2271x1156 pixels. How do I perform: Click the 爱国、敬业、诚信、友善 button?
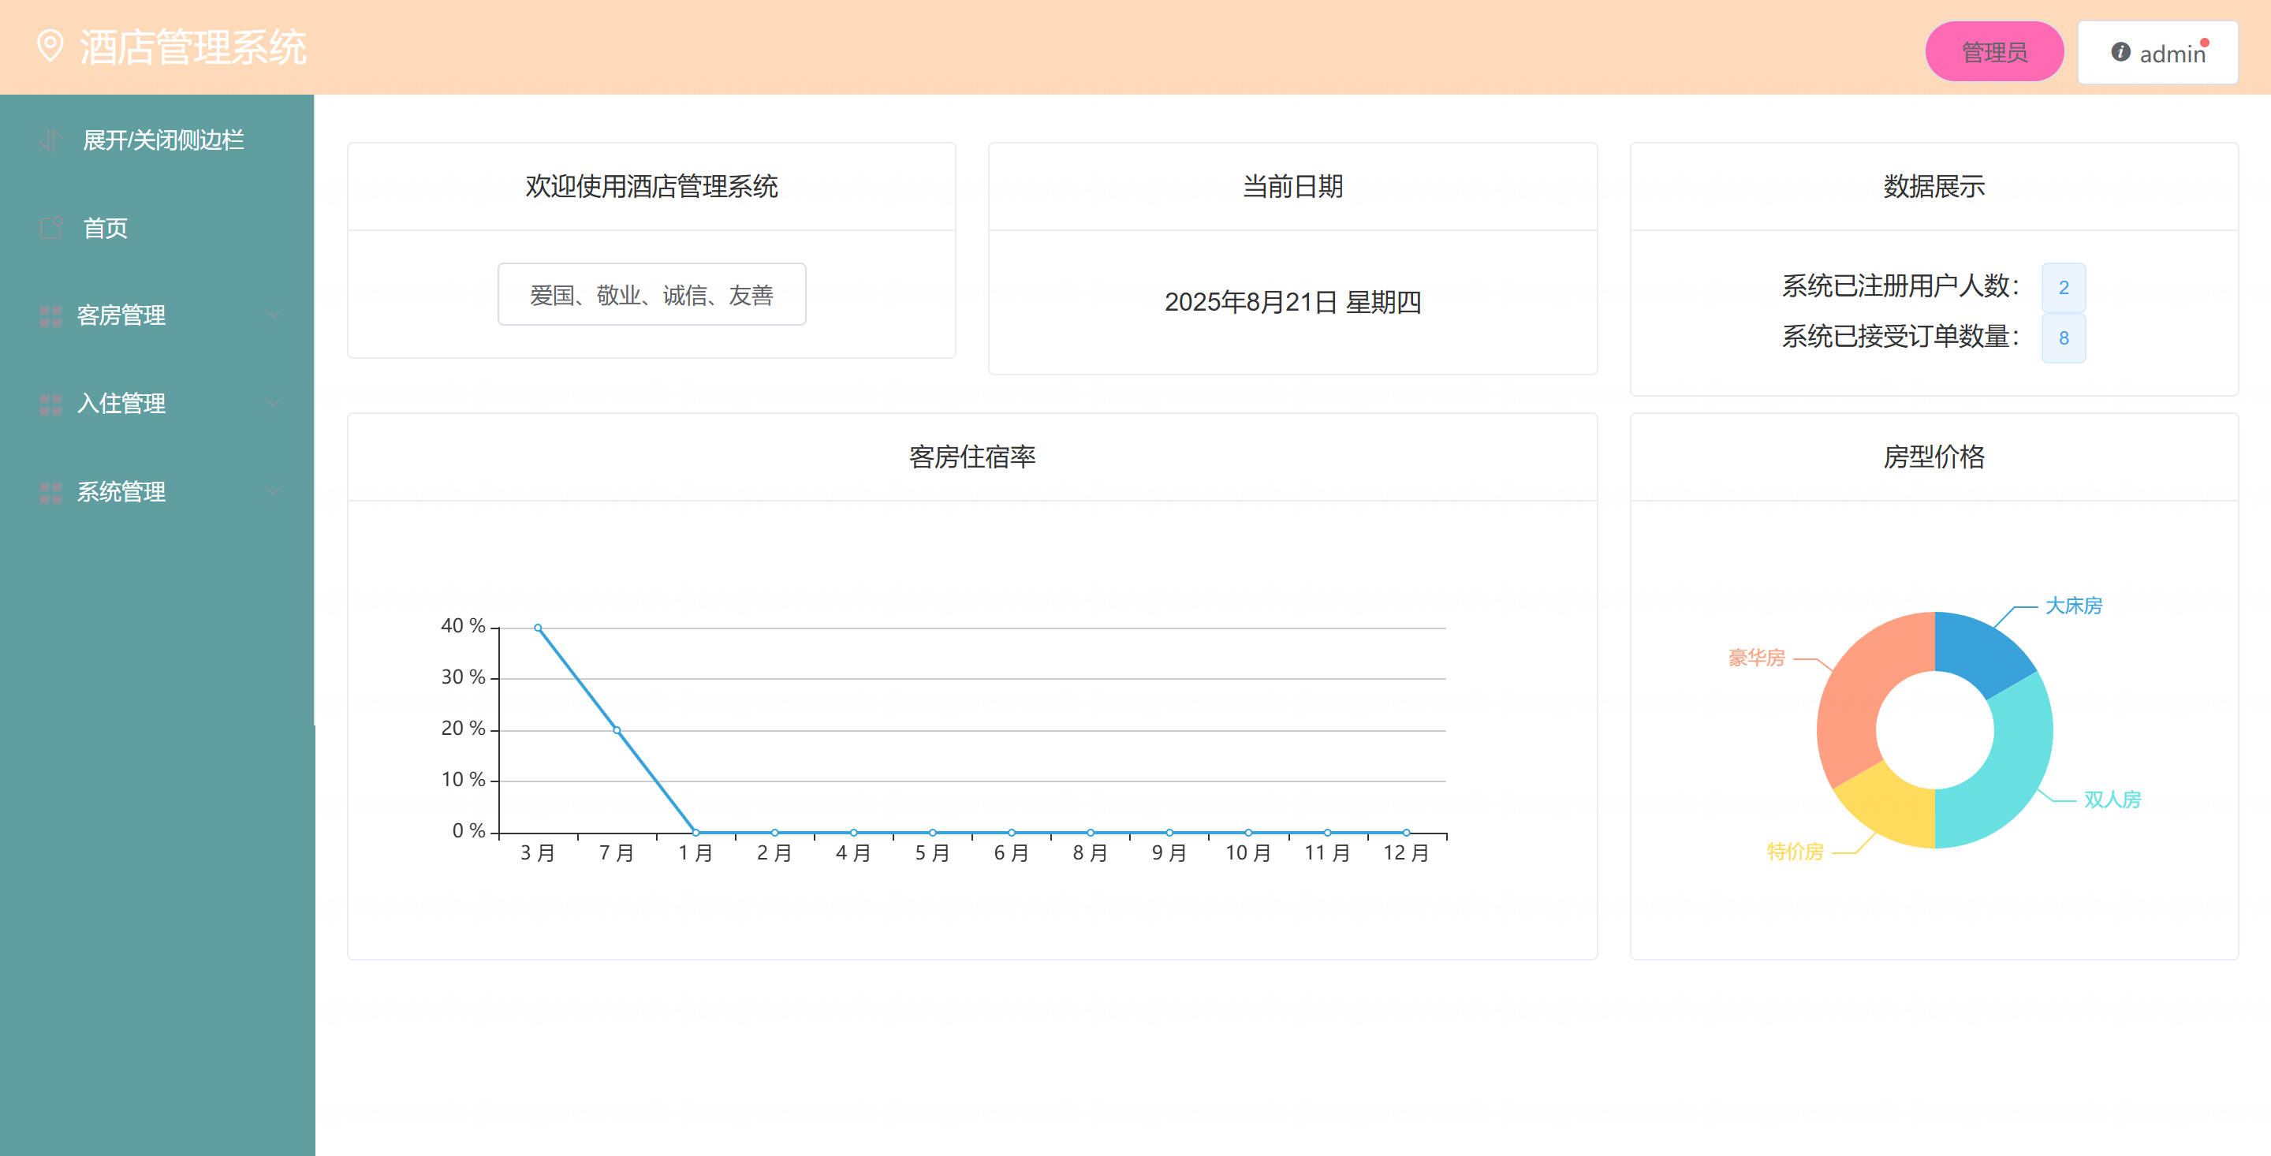(651, 294)
